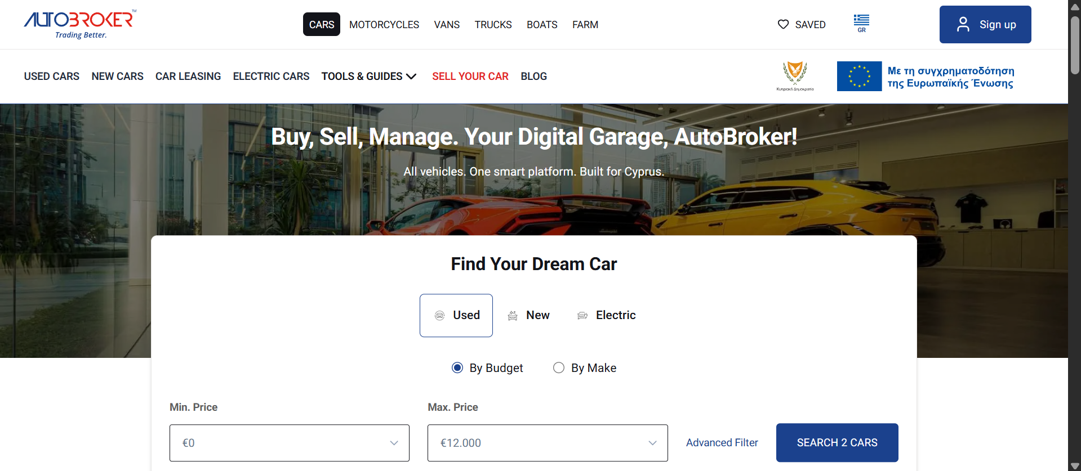Viewport: 1081px width, 471px height.
Task: Select the By Budget radio button
Action: (457, 367)
